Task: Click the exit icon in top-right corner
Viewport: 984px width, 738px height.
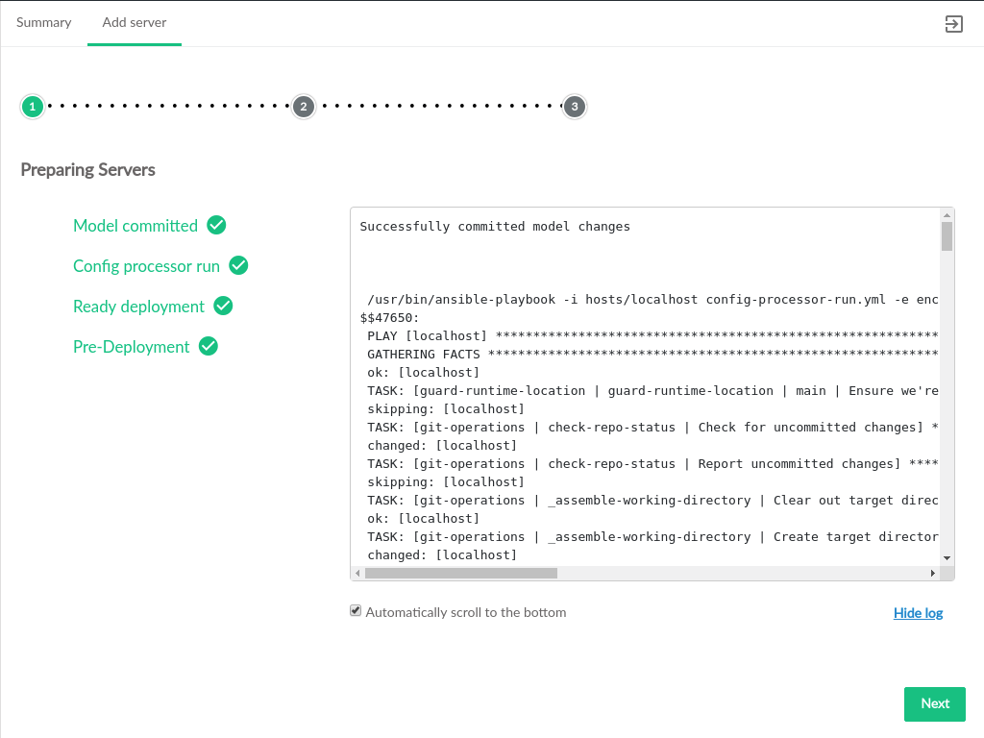Action: [x=953, y=24]
